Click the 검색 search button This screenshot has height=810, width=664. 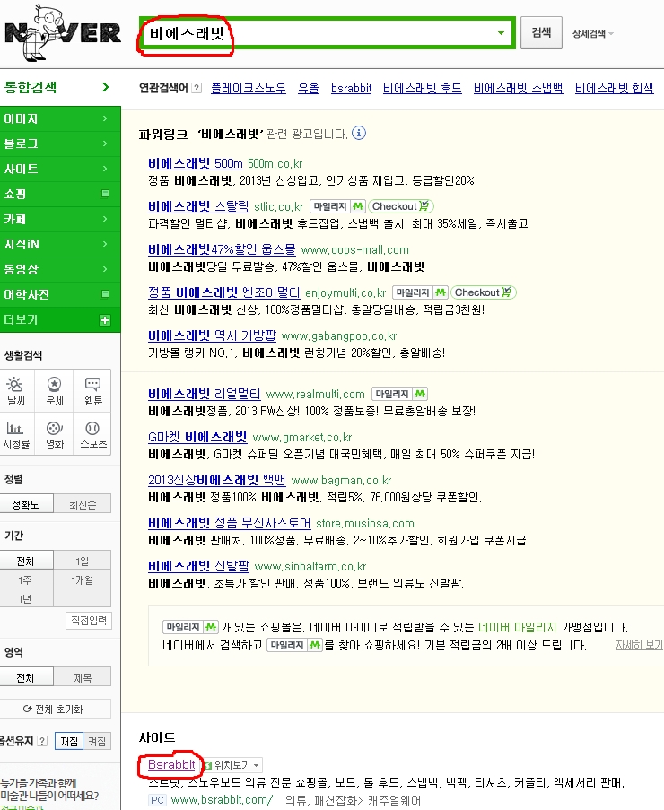point(541,32)
